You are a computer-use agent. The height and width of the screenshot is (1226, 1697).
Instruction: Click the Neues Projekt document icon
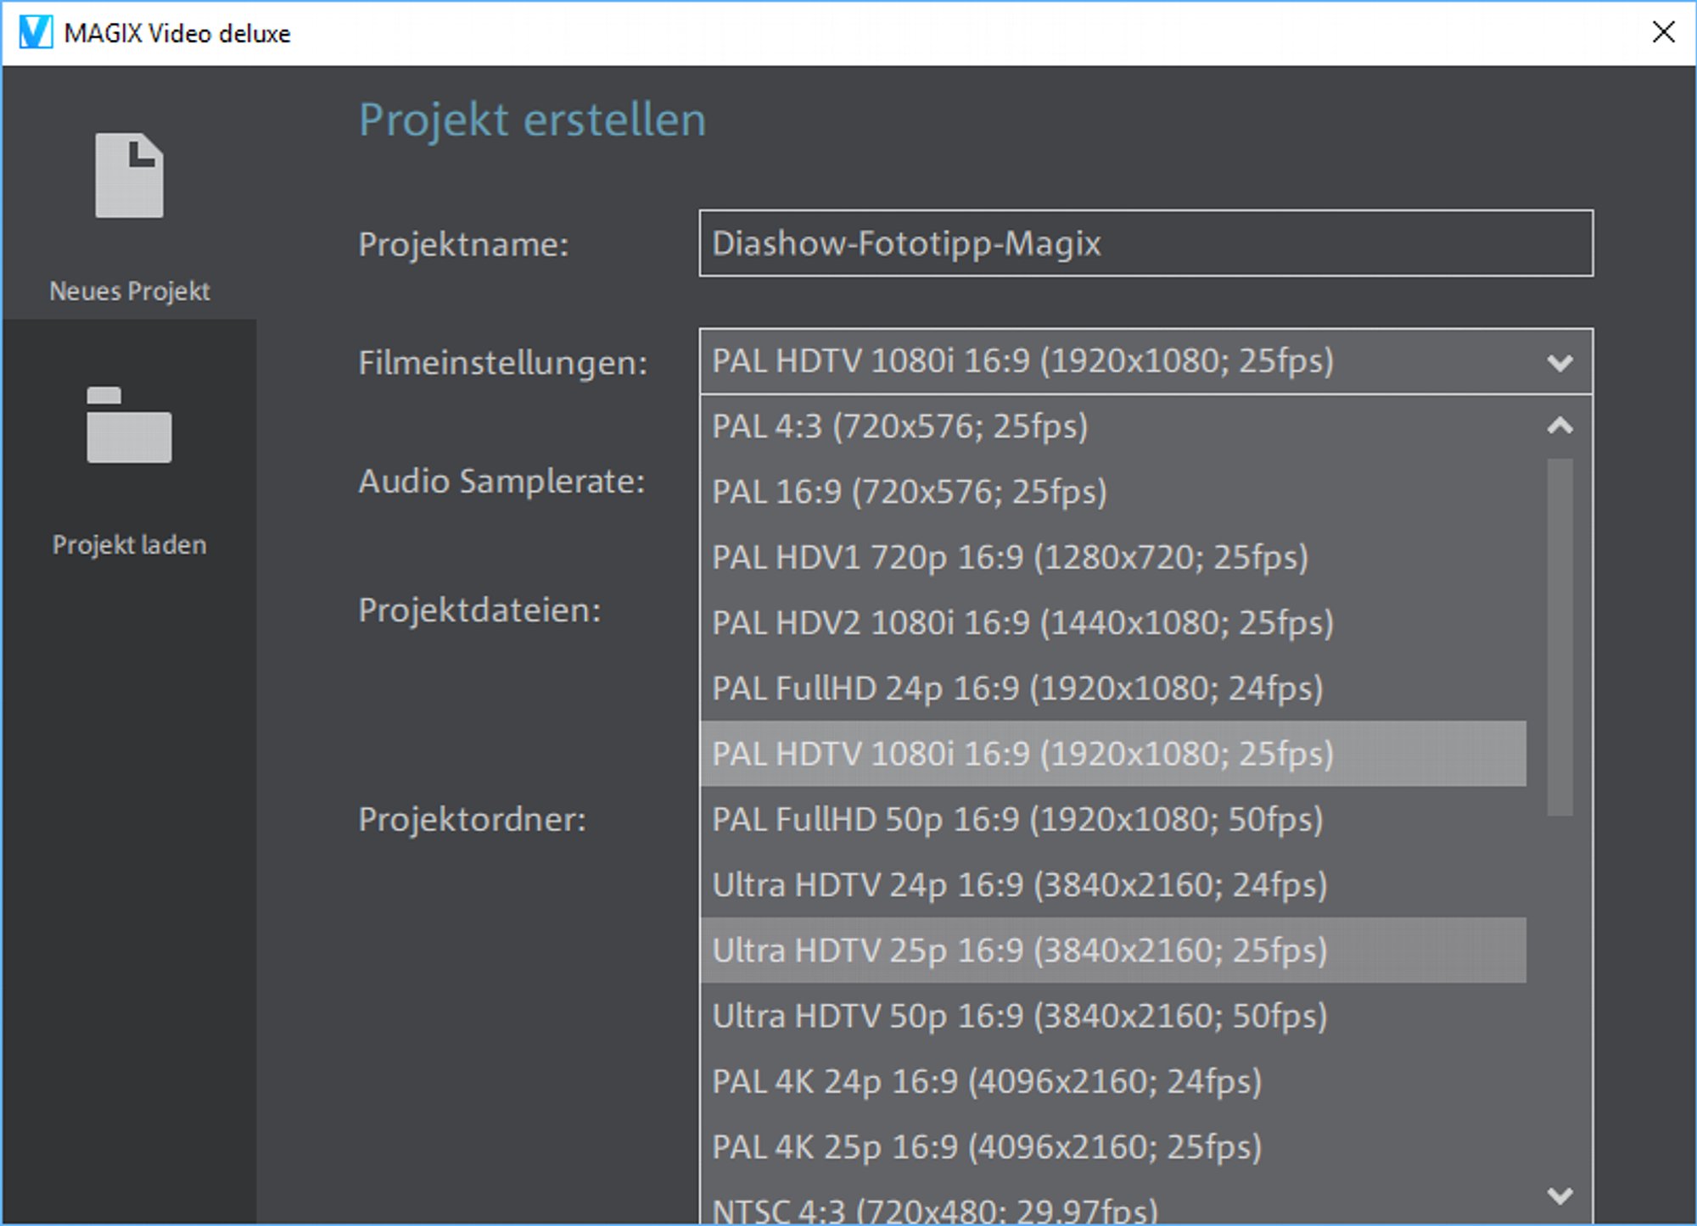129,176
